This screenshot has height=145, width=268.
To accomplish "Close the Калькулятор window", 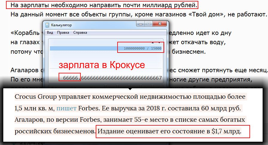I will click(x=160, y=24).
